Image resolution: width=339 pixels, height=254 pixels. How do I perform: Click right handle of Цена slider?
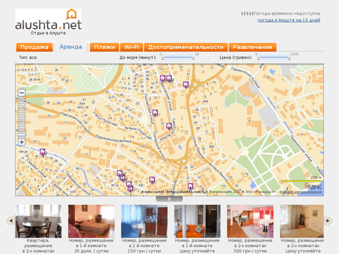[289, 58]
